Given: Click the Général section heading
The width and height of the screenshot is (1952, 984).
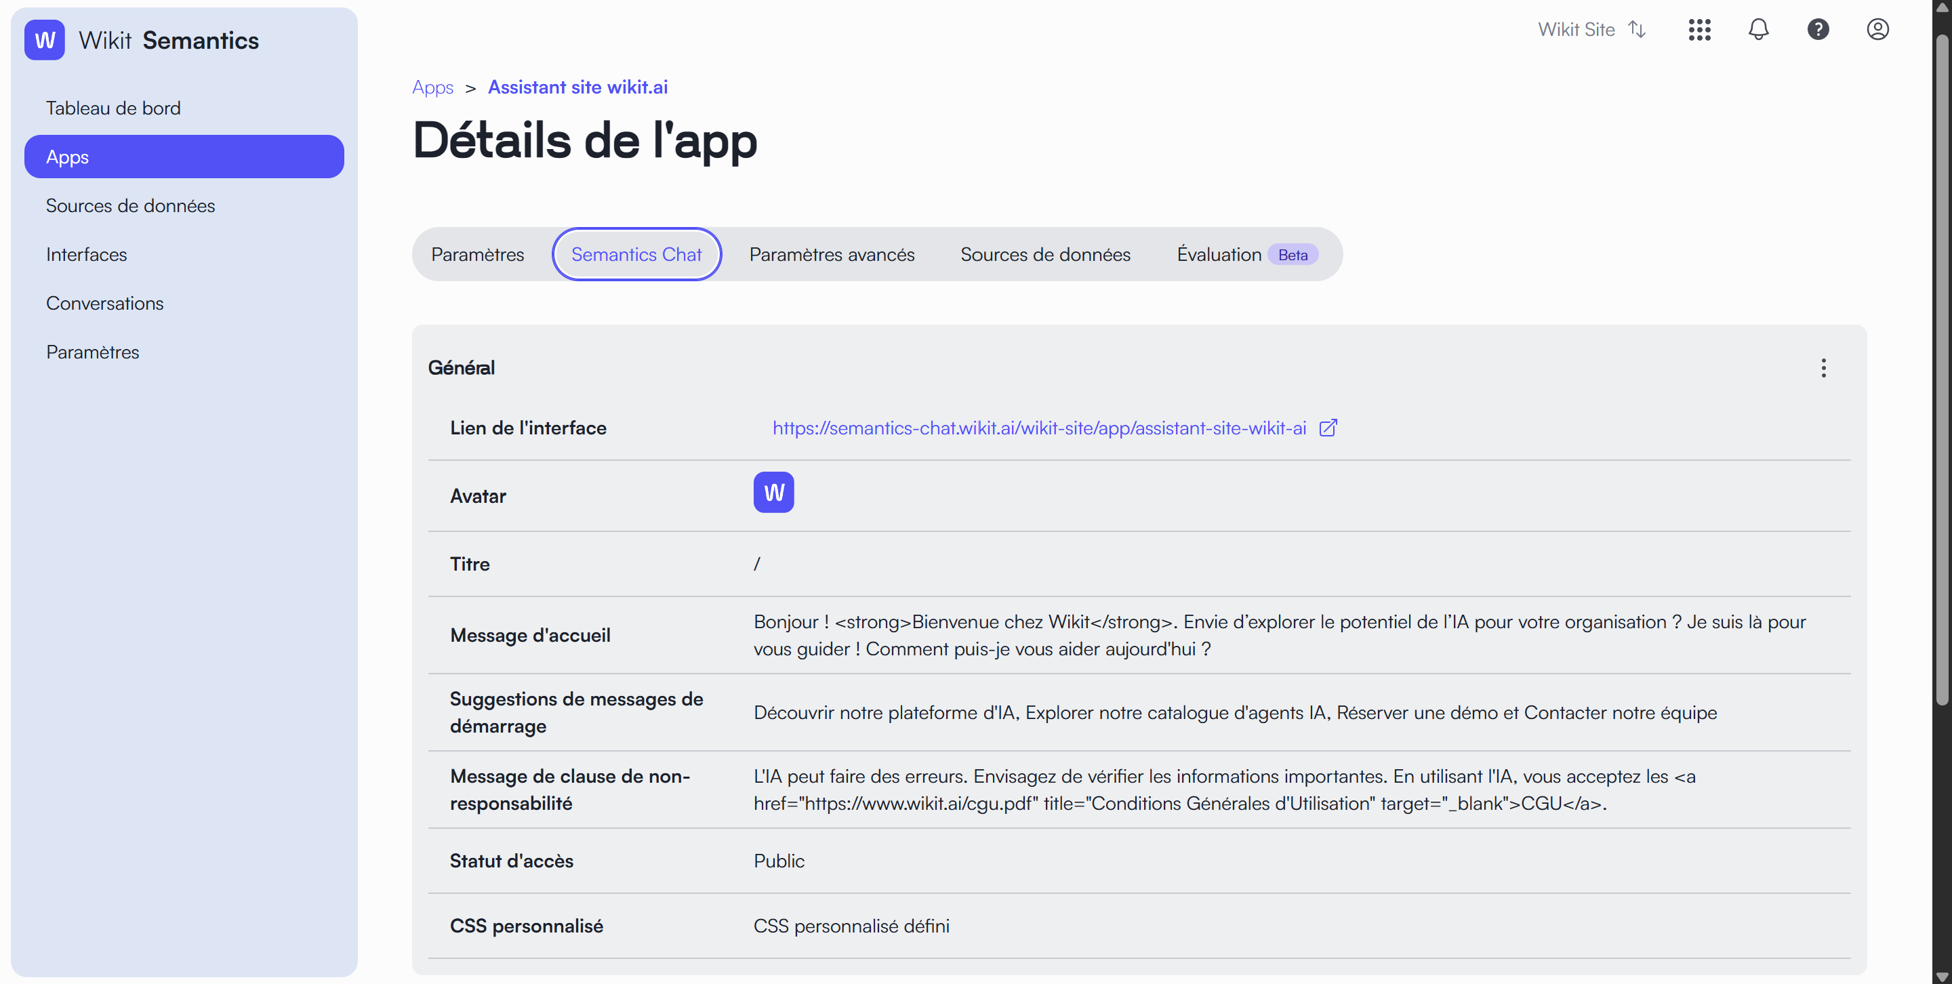Looking at the screenshot, I should (x=462, y=368).
